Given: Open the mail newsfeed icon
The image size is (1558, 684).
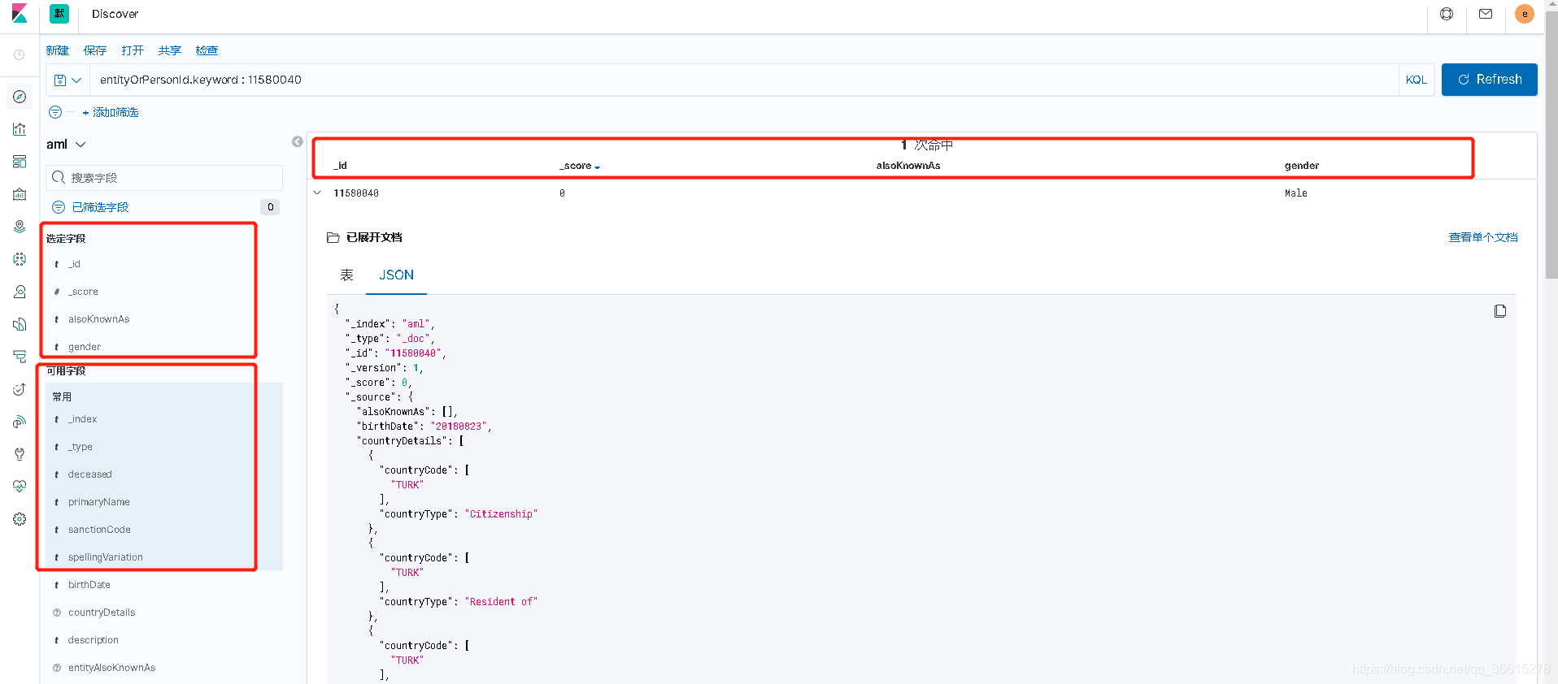Looking at the screenshot, I should [1486, 14].
